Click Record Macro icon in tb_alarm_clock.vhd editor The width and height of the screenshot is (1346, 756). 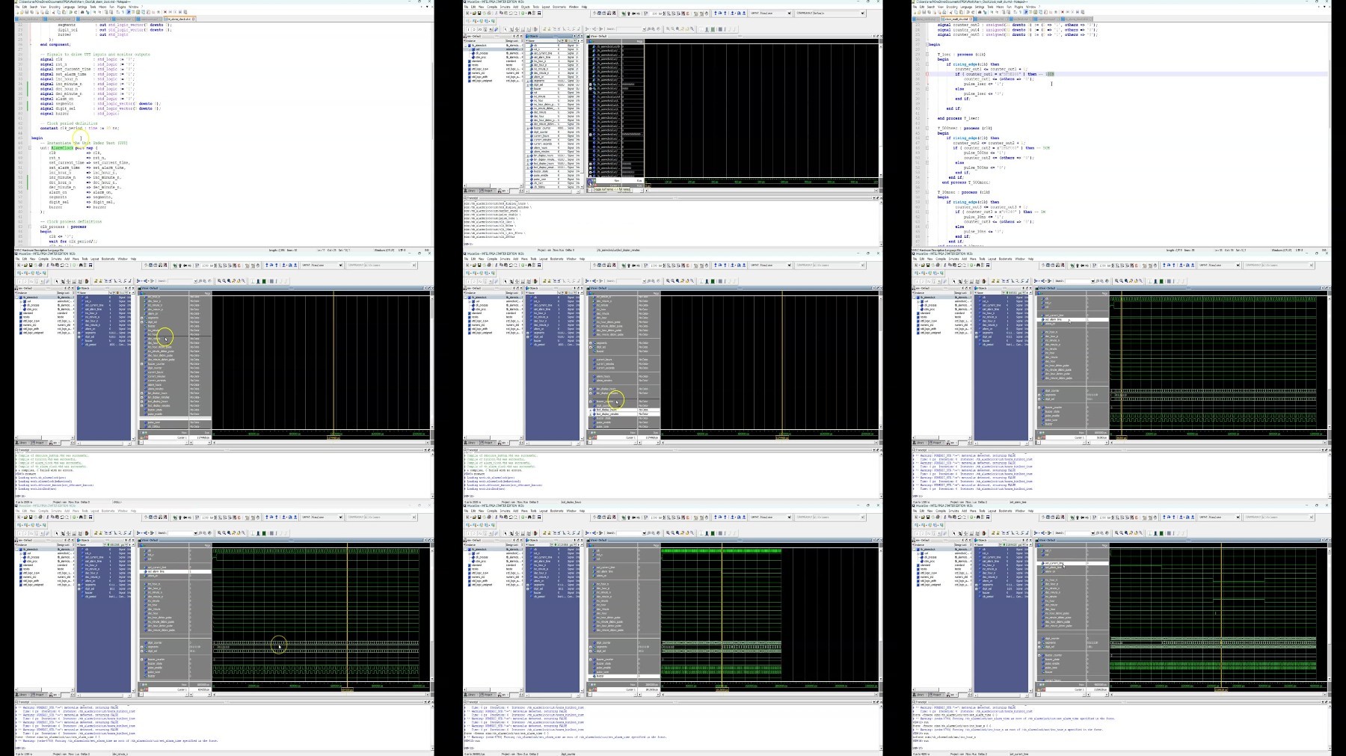pos(165,12)
